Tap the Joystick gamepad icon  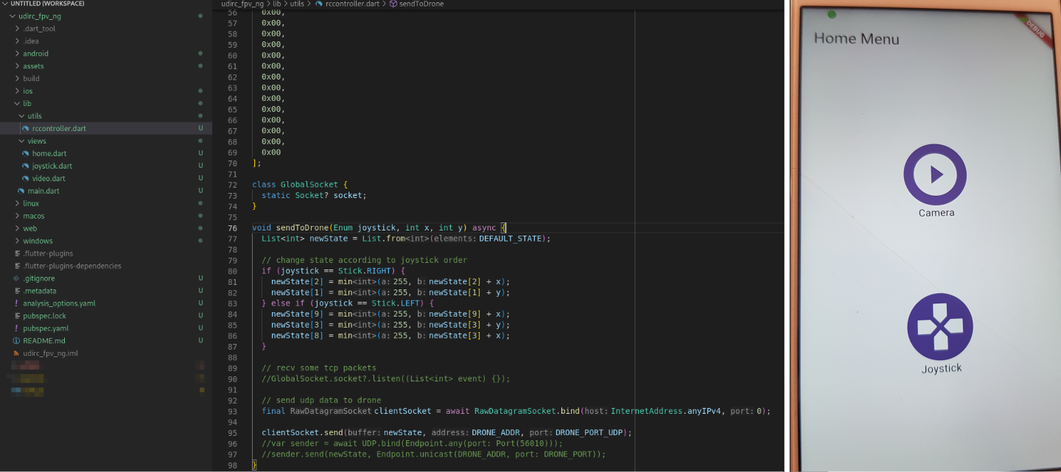[x=940, y=326]
